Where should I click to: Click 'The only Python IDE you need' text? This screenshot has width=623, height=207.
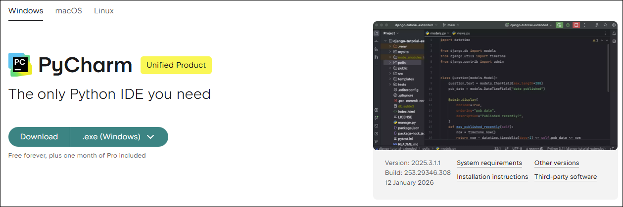coord(109,94)
